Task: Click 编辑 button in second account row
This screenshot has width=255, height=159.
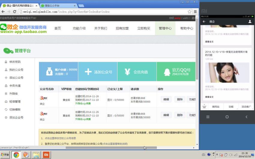Action: point(166,115)
